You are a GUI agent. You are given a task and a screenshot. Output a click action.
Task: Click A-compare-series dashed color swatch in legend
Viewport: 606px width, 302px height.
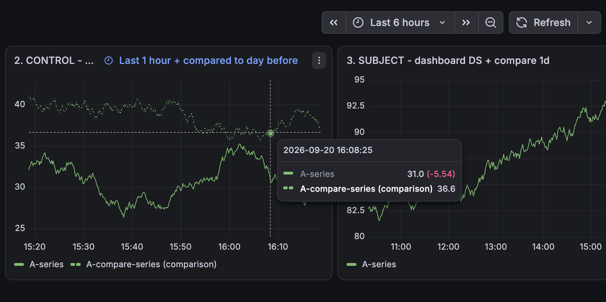tap(76, 264)
